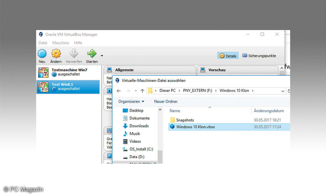The image size is (326, 195).
Task: Switch to the Details view
Action: [x=228, y=56]
